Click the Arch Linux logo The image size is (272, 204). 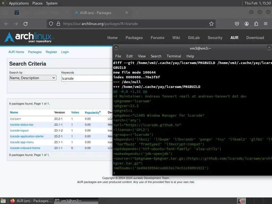tap(29, 37)
